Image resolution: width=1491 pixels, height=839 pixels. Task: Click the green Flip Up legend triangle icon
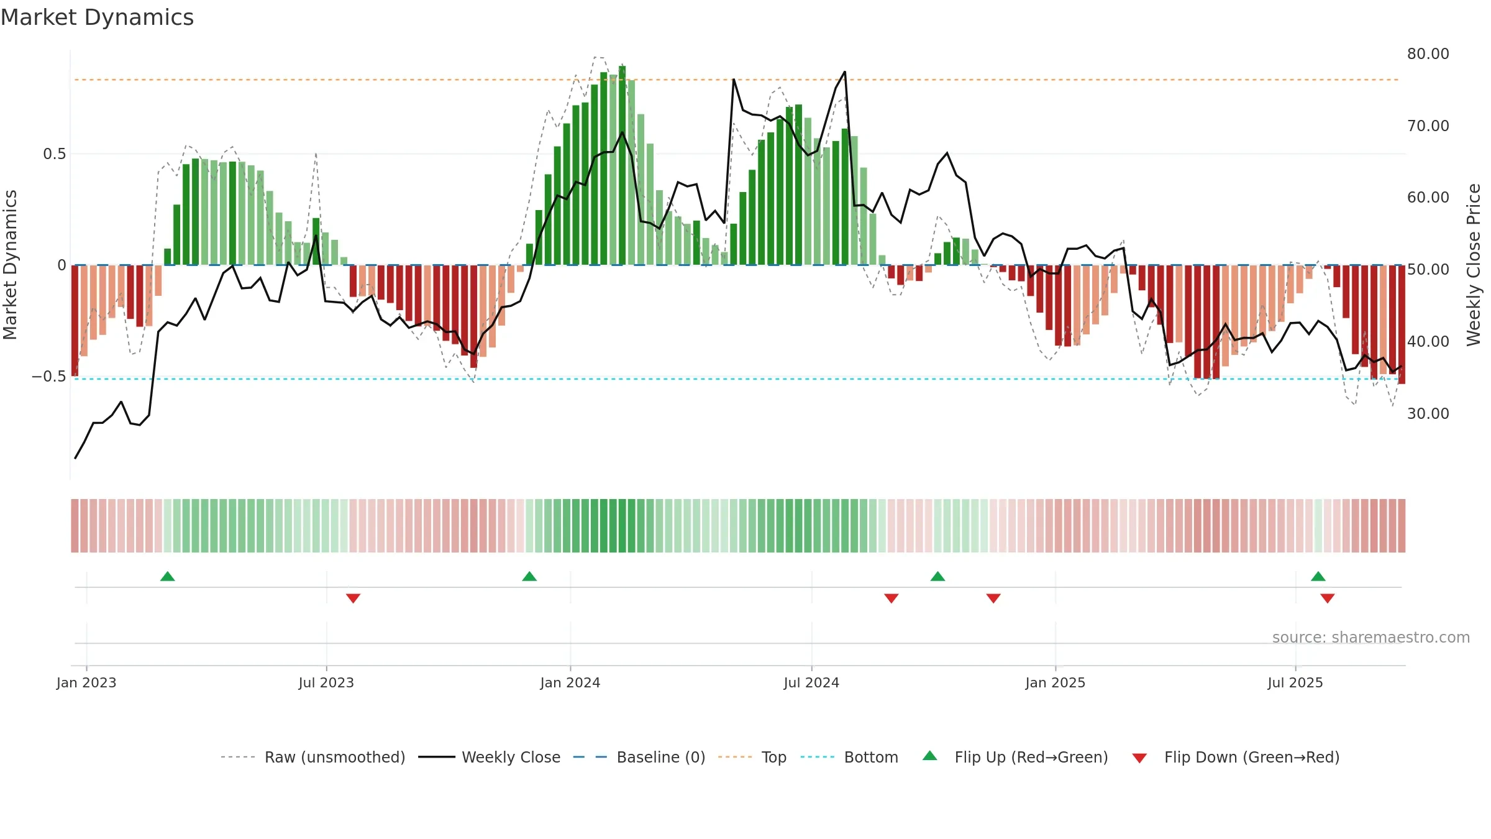pyautogui.click(x=930, y=756)
